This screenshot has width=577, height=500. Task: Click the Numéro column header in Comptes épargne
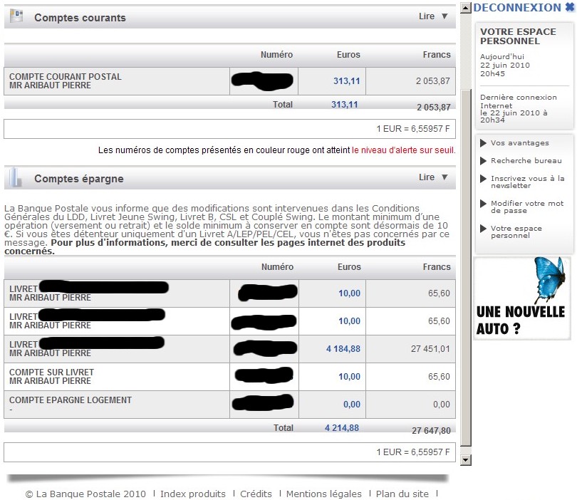click(x=277, y=267)
